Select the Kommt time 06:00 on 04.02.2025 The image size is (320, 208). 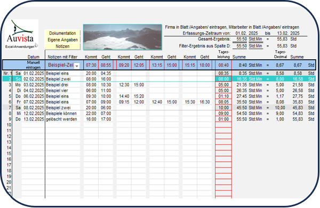click(91, 91)
